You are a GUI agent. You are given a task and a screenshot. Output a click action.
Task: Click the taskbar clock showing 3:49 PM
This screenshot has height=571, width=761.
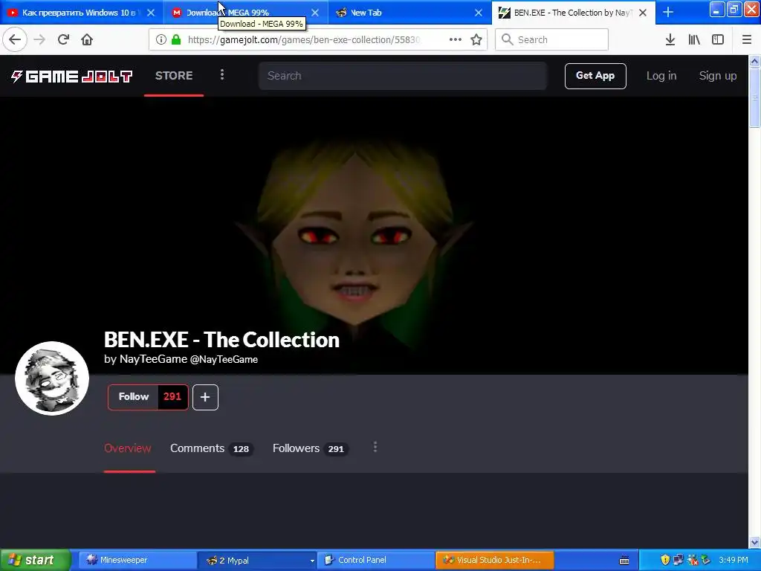click(734, 560)
